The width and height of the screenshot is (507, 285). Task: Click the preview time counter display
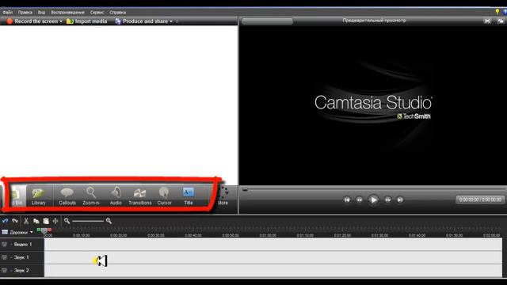[480, 200]
